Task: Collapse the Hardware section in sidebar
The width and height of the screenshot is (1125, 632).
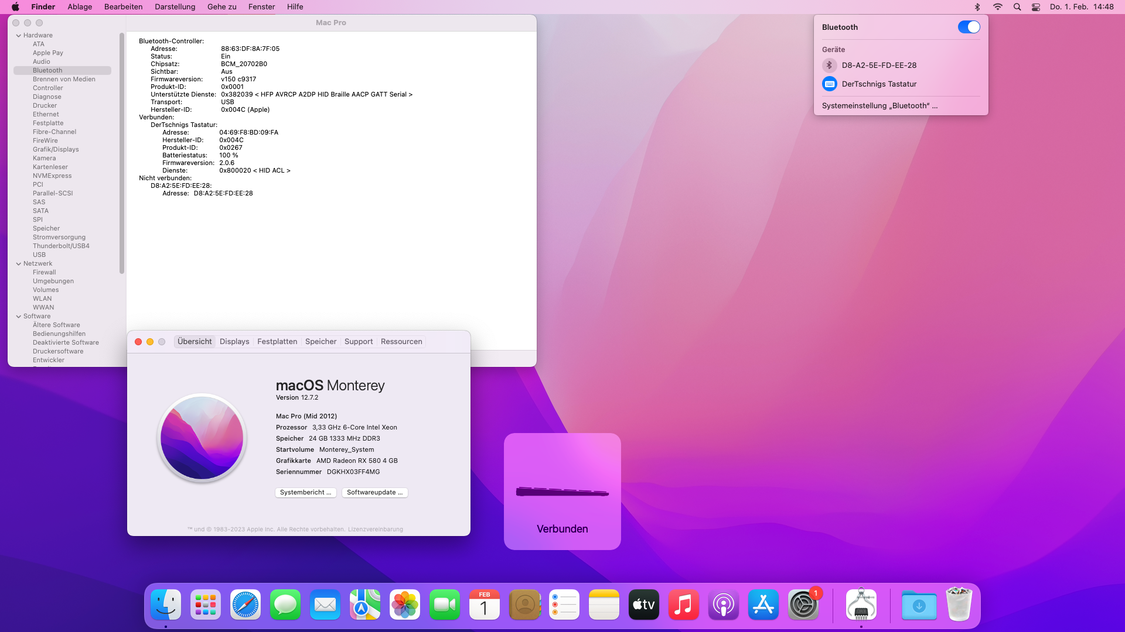Action: pos(19,36)
